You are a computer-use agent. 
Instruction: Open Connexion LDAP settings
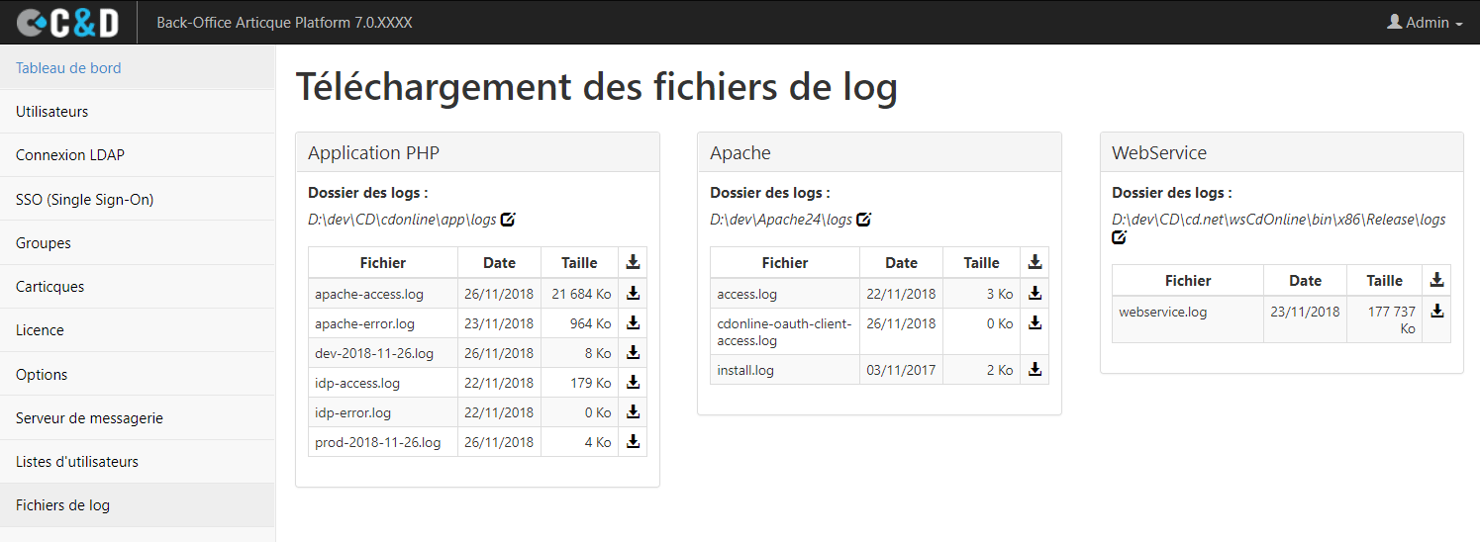point(70,155)
